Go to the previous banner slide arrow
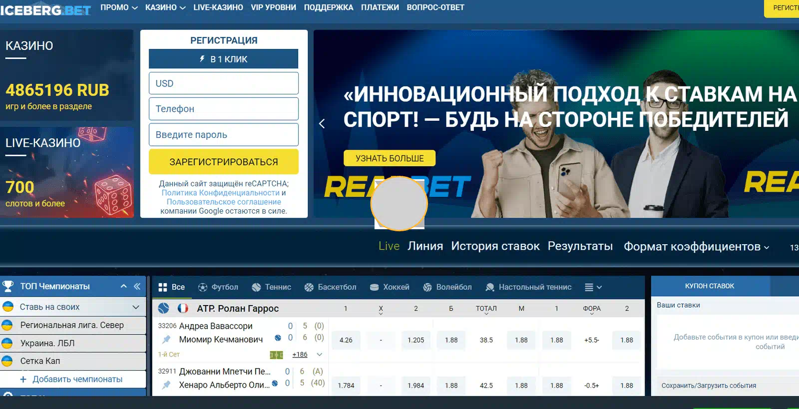 [x=322, y=123]
